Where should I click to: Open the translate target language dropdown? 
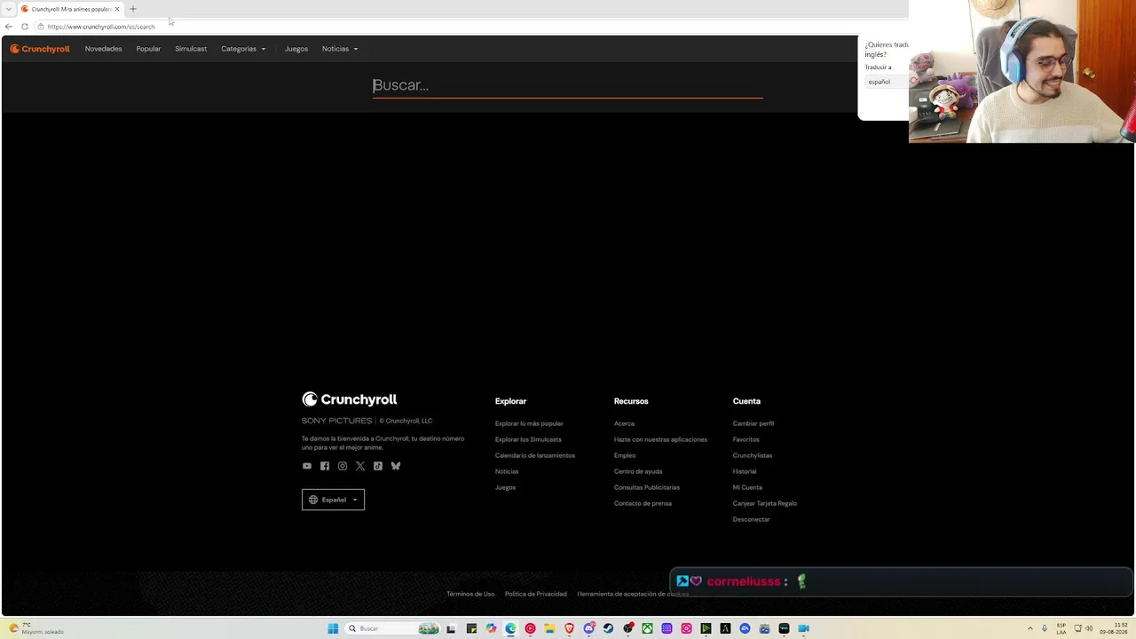click(887, 82)
